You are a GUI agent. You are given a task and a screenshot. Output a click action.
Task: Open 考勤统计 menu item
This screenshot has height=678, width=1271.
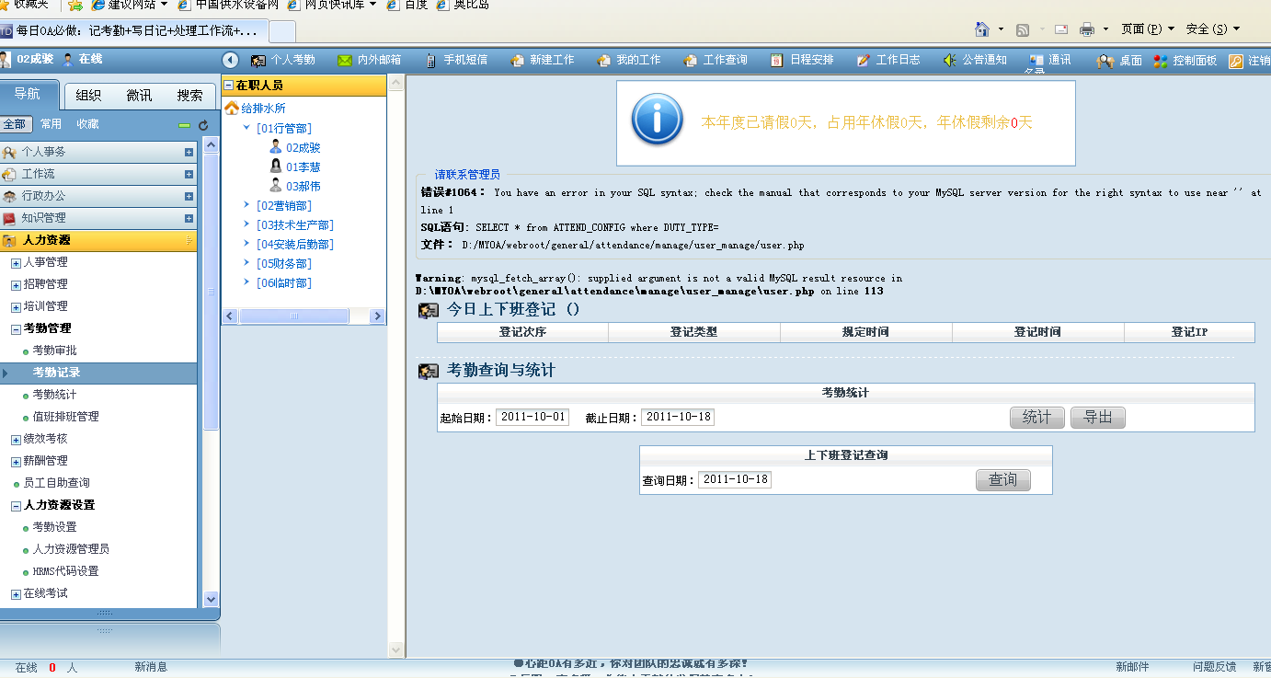55,395
